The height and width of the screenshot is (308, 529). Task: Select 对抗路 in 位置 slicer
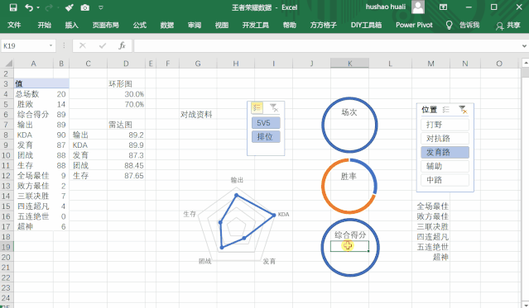(445, 139)
